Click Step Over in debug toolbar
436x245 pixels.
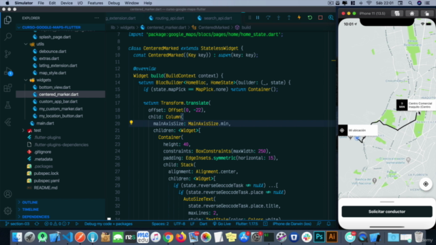pos(268,18)
